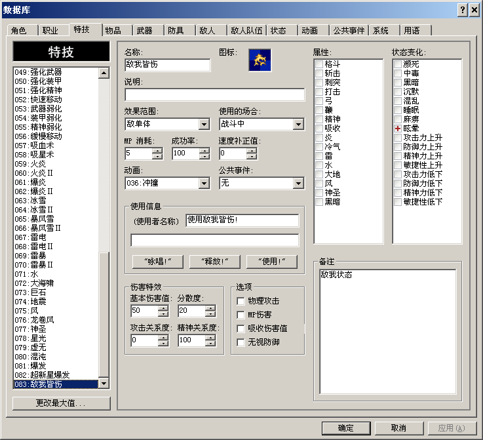
Task: Click the skill icon image next to 图标
Action: point(260,60)
